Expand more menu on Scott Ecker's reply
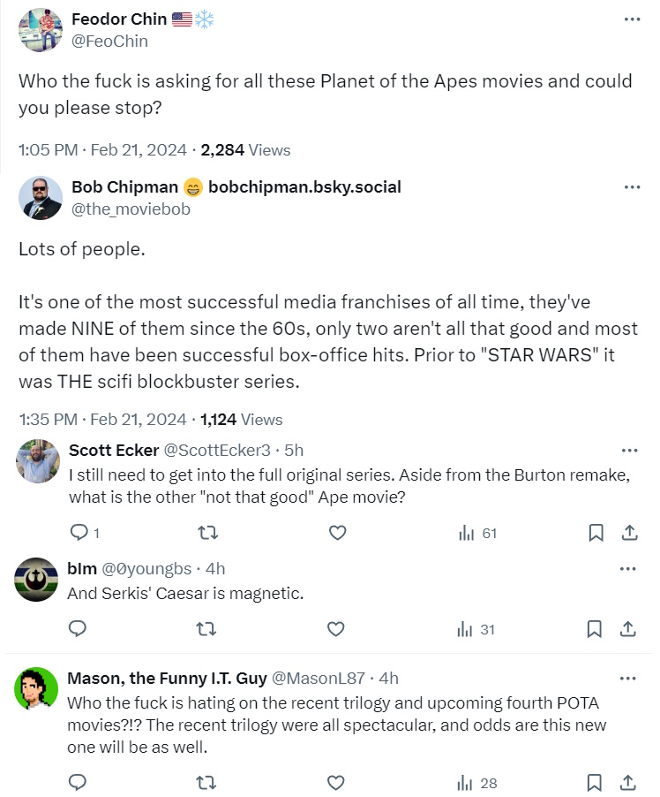The height and width of the screenshot is (797, 660). [x=629, y=450]
